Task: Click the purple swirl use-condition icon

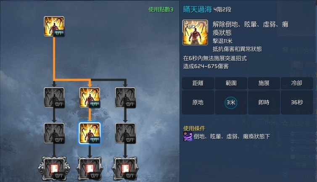Action: pyautogui.click(x=188, y=136)
